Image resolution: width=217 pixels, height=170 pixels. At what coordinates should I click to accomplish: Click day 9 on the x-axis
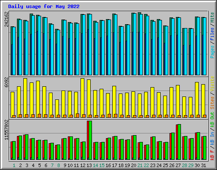[x=65, y=165]
